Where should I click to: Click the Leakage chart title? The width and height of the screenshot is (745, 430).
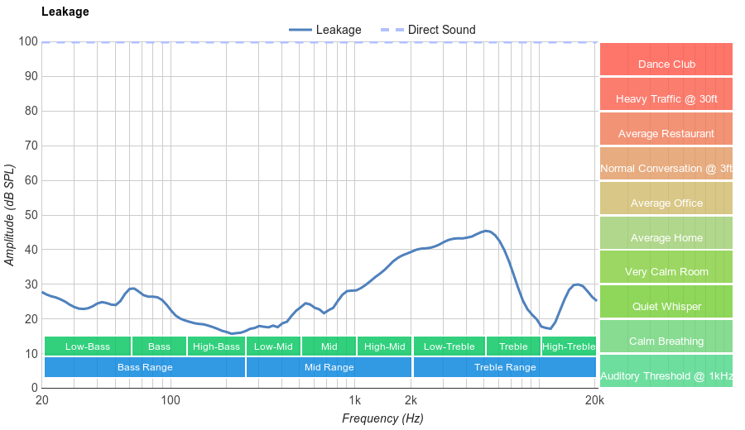[x=65, y=12]
